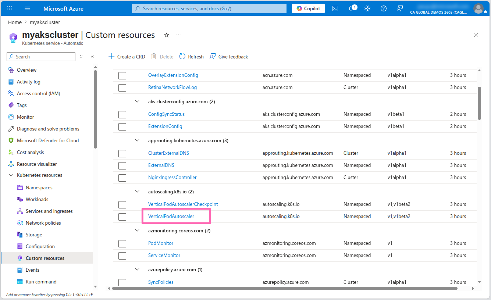This screenshot has height=300, width=491.
Task: Select the ServiceMonitor row checkbox
Action: tap(122, 256)
